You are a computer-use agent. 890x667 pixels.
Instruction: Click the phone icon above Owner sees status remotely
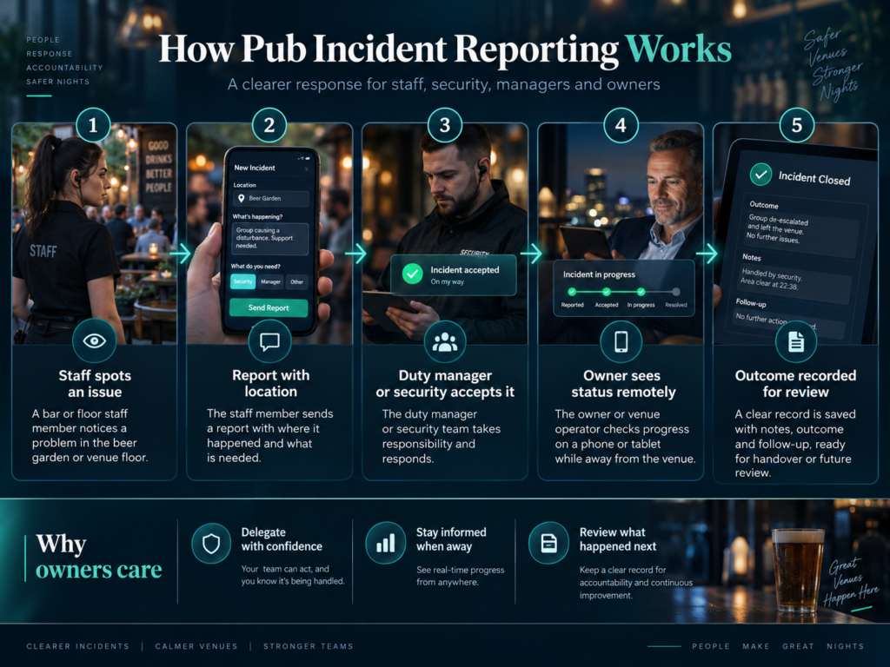coord(621,341)
